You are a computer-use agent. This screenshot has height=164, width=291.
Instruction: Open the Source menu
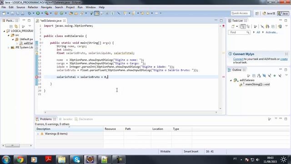pos(20,7)
